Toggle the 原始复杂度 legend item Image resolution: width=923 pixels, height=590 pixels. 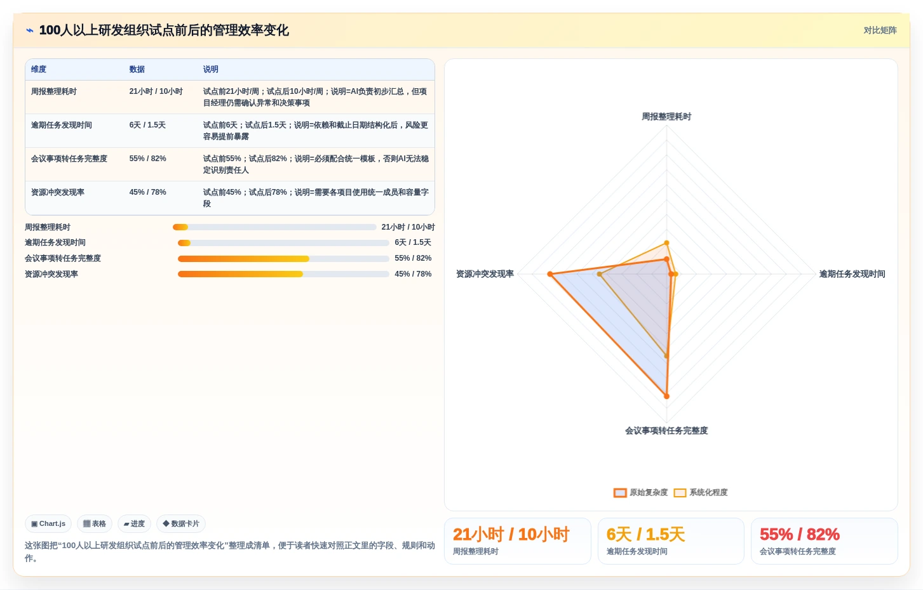640,493
